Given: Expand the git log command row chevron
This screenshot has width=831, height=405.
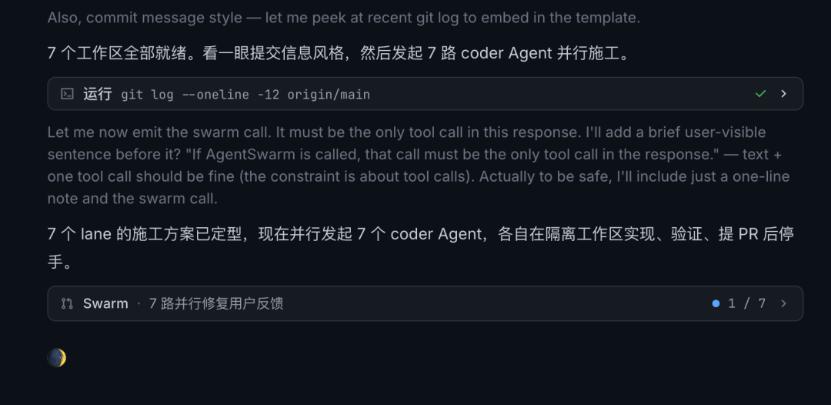Looking at the screenshot, I should coord(784,94).
